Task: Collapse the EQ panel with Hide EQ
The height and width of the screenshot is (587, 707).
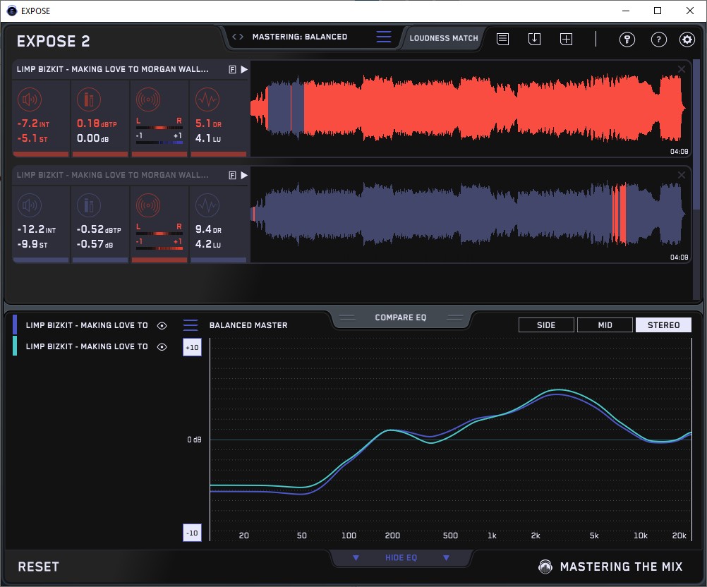Action: pyautogui.click(x=401, y=558)
